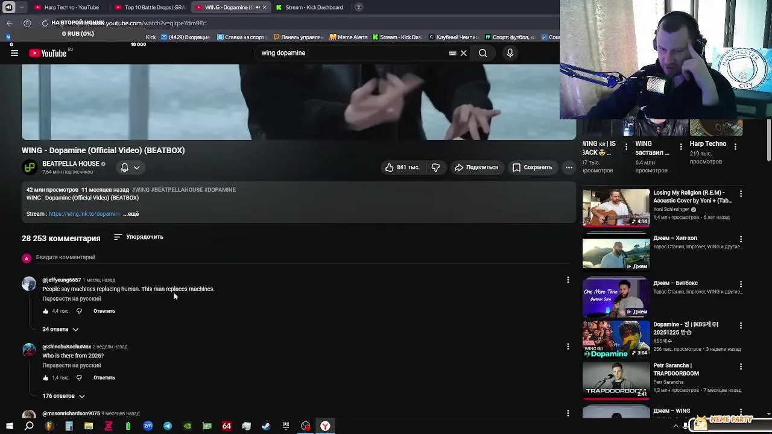Open the Панель управления bookmark
772x434 pixels.
(x=299, y=37)
